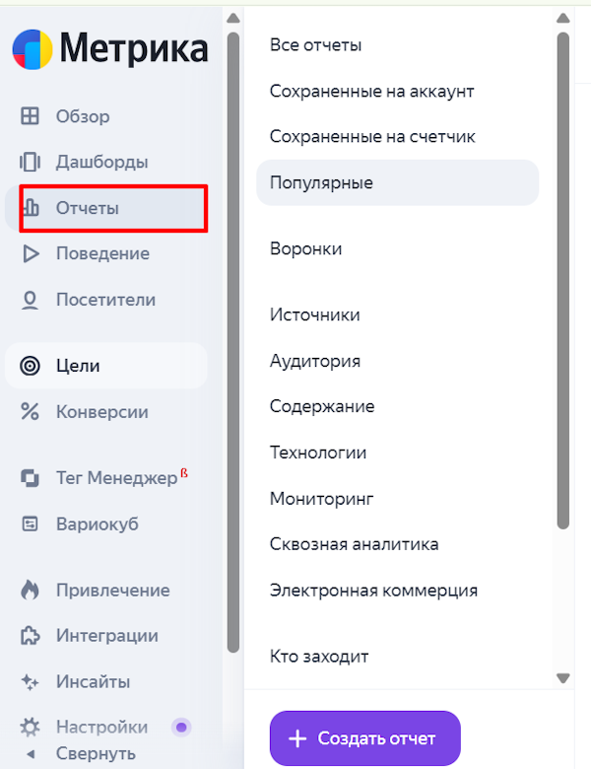Open the Обзор grid icon
This screenshot has width=591, height=769.
point(31,116)
